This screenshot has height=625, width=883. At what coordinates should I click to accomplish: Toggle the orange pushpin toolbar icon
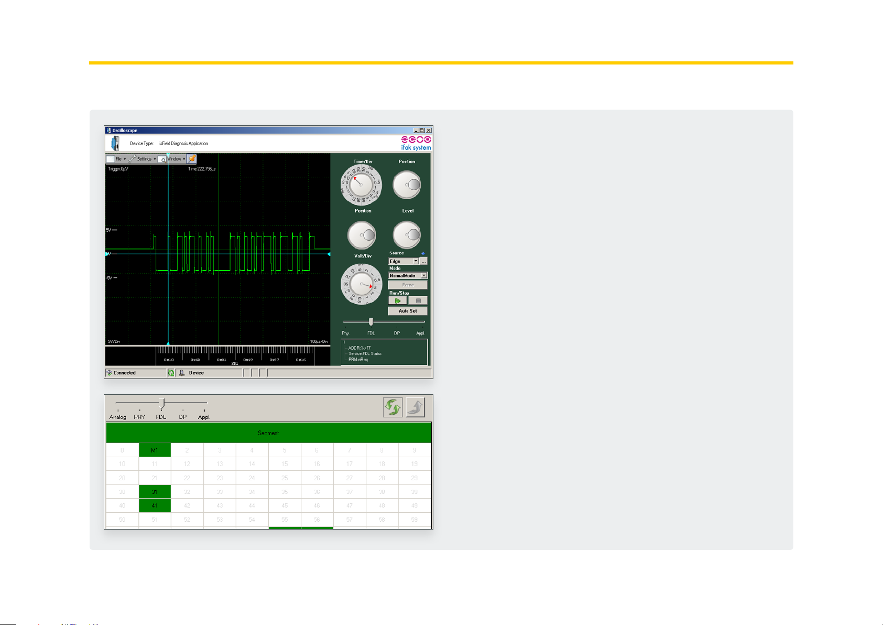click(192, 159)
